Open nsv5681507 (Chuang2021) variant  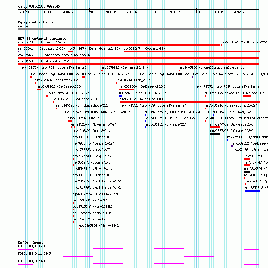tap(234, 112)
